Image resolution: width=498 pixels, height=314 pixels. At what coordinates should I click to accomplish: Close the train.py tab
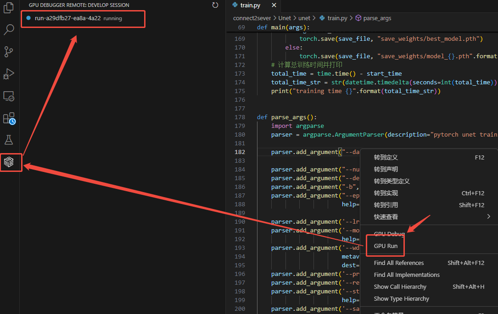click(274, 6)
